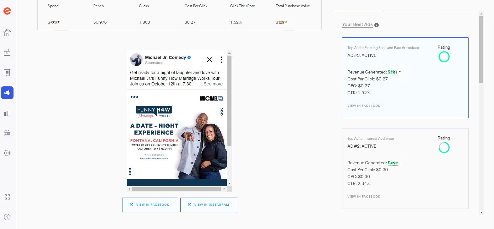The image size is (494, 229).
Task: Click the Cost Per Click value $0.27 in stats row
Action: pos(190,22)
